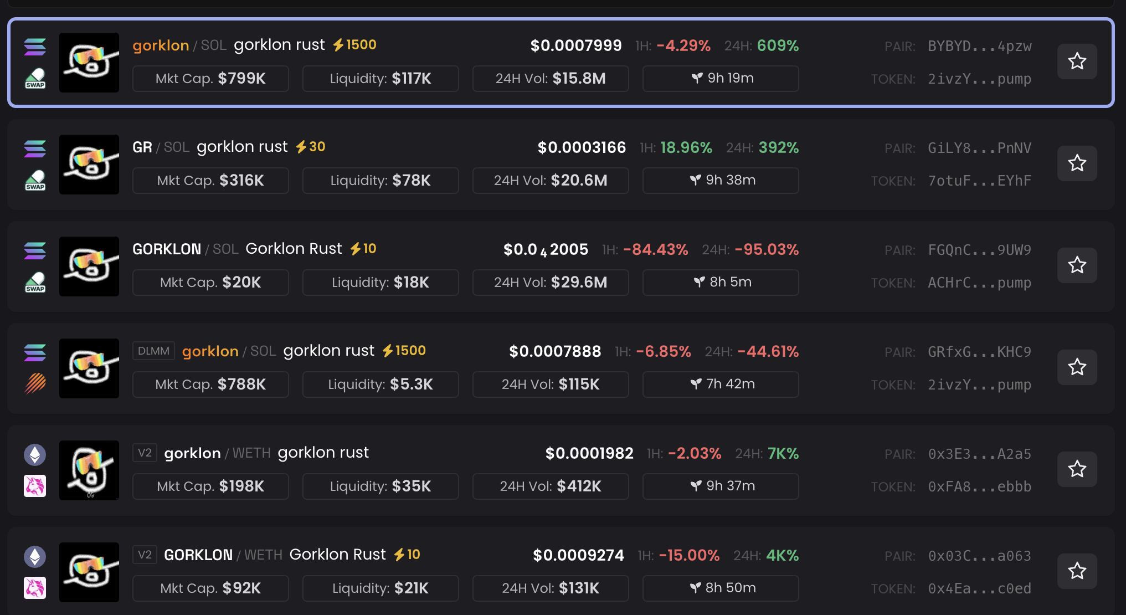The height and width of the screenshot is (615, 1126).
Task: Select the Solana icon on the GR/SOL row
Action: pyautogui.click(x=35, y=150)
